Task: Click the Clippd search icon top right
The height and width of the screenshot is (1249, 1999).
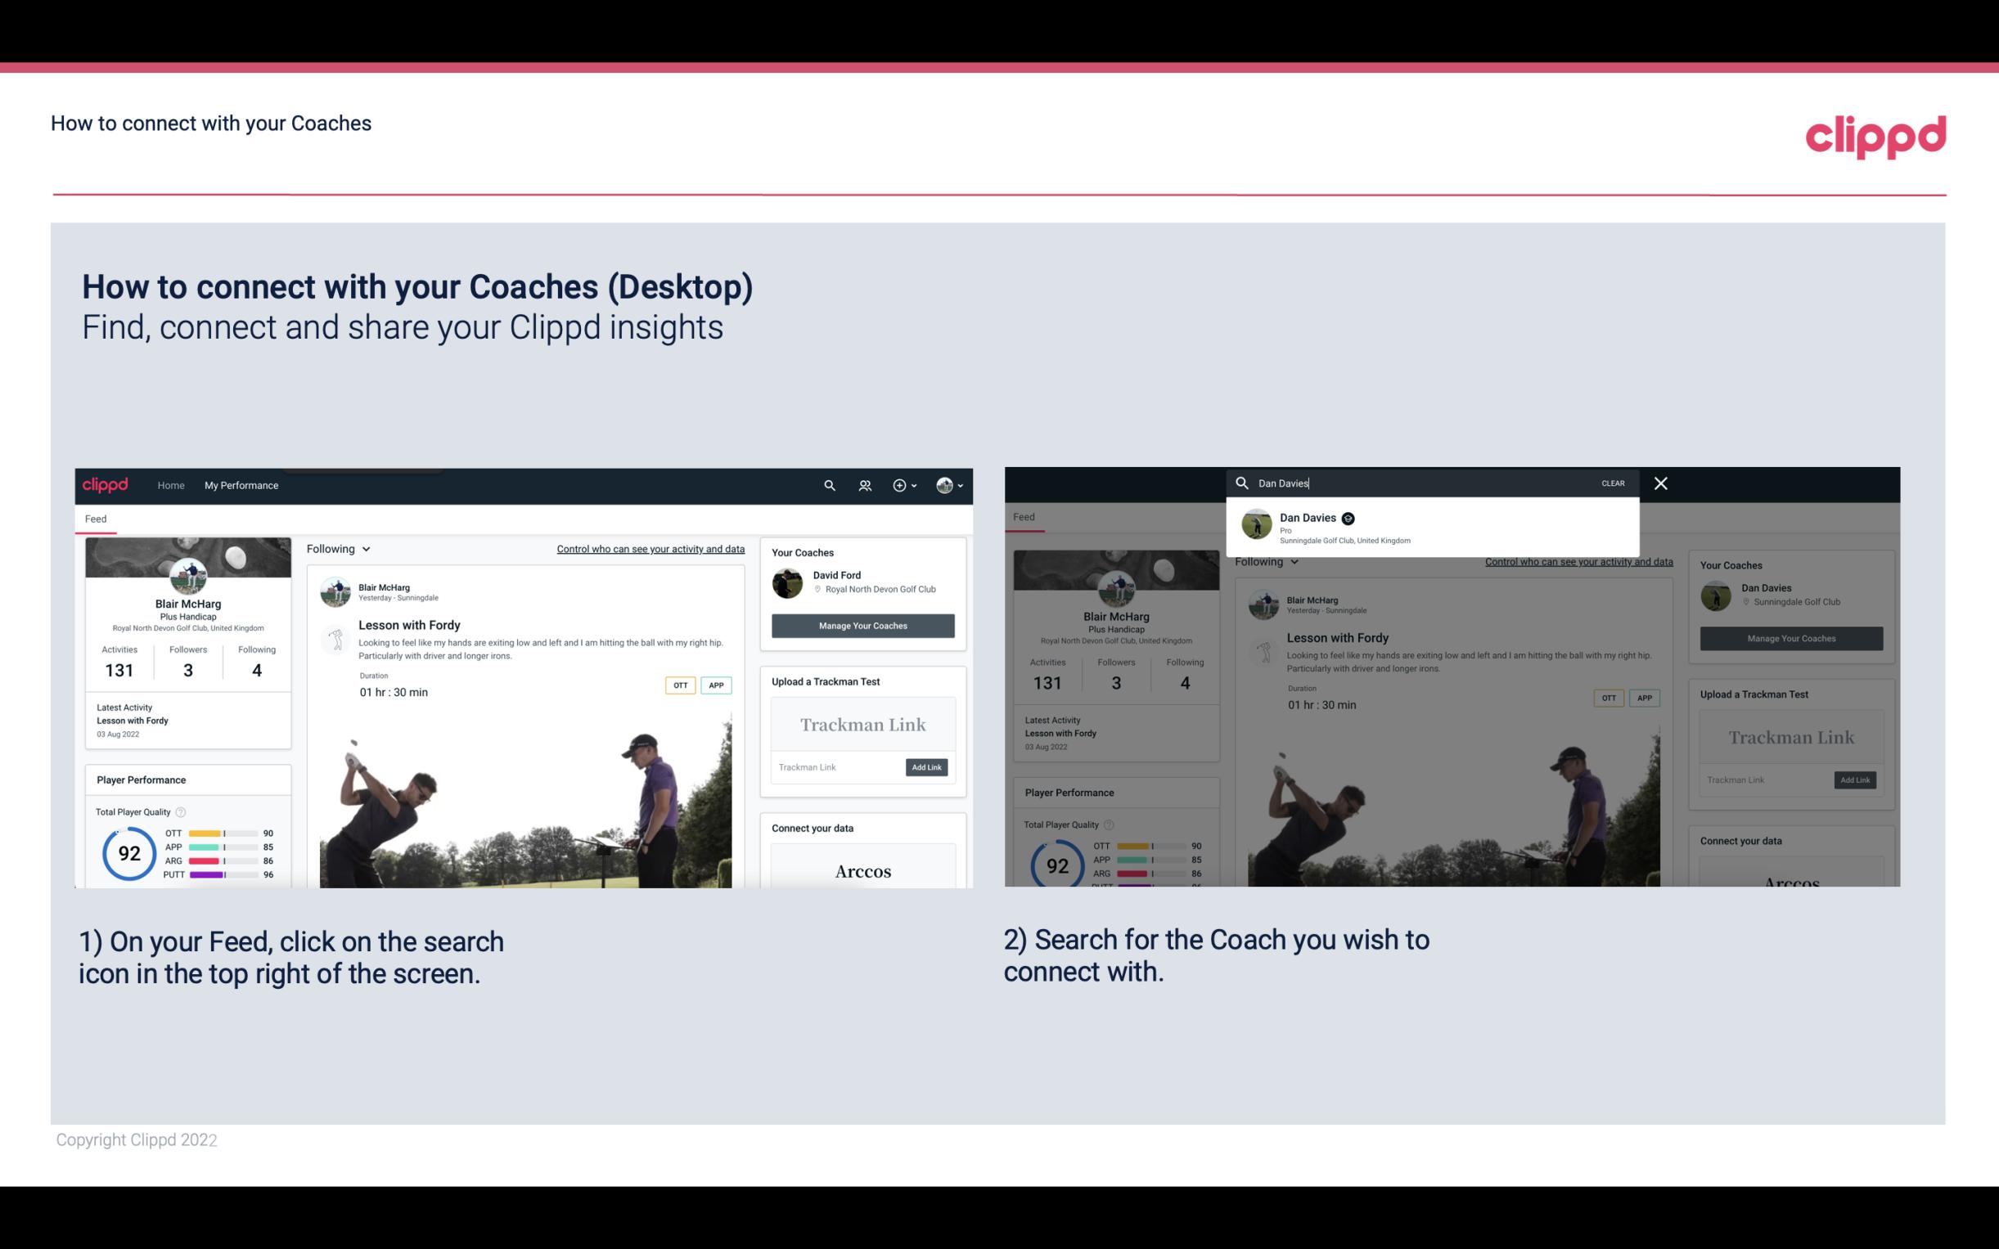Action: click(827, 485)
